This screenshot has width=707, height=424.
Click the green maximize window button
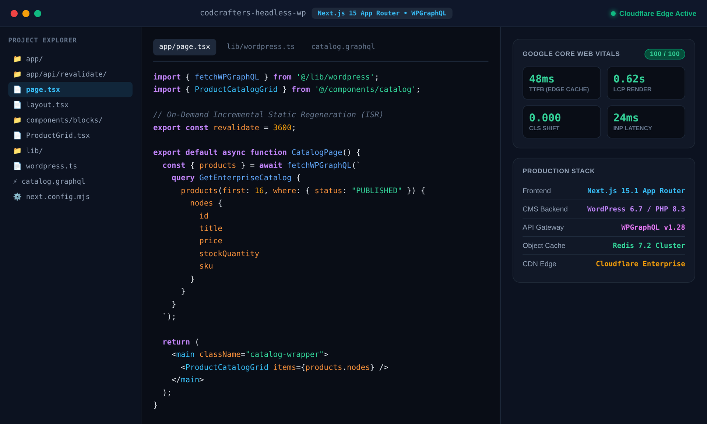[38, 14]
